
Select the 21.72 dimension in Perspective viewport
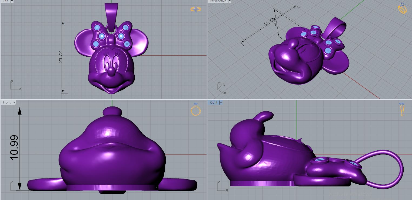click(269, 22)
